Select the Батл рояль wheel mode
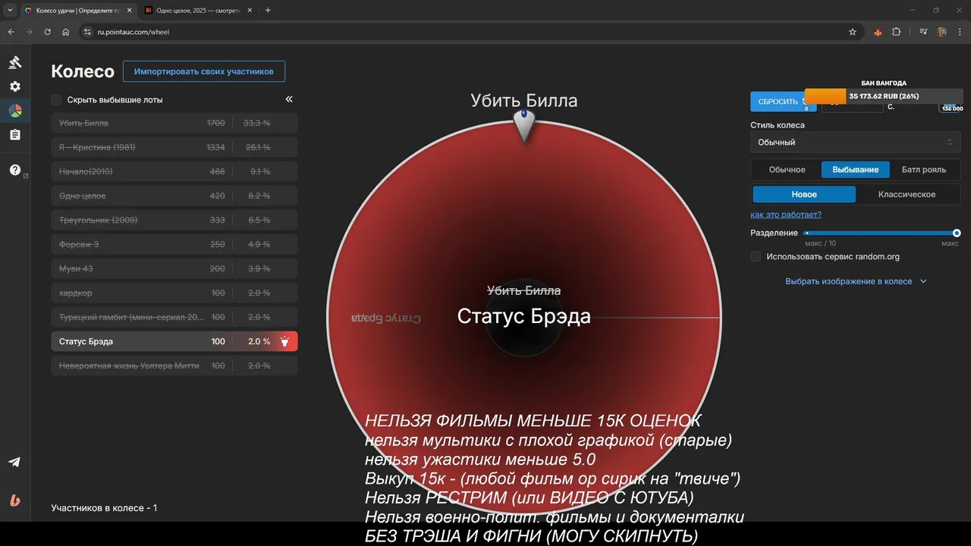 coord(924,169)
